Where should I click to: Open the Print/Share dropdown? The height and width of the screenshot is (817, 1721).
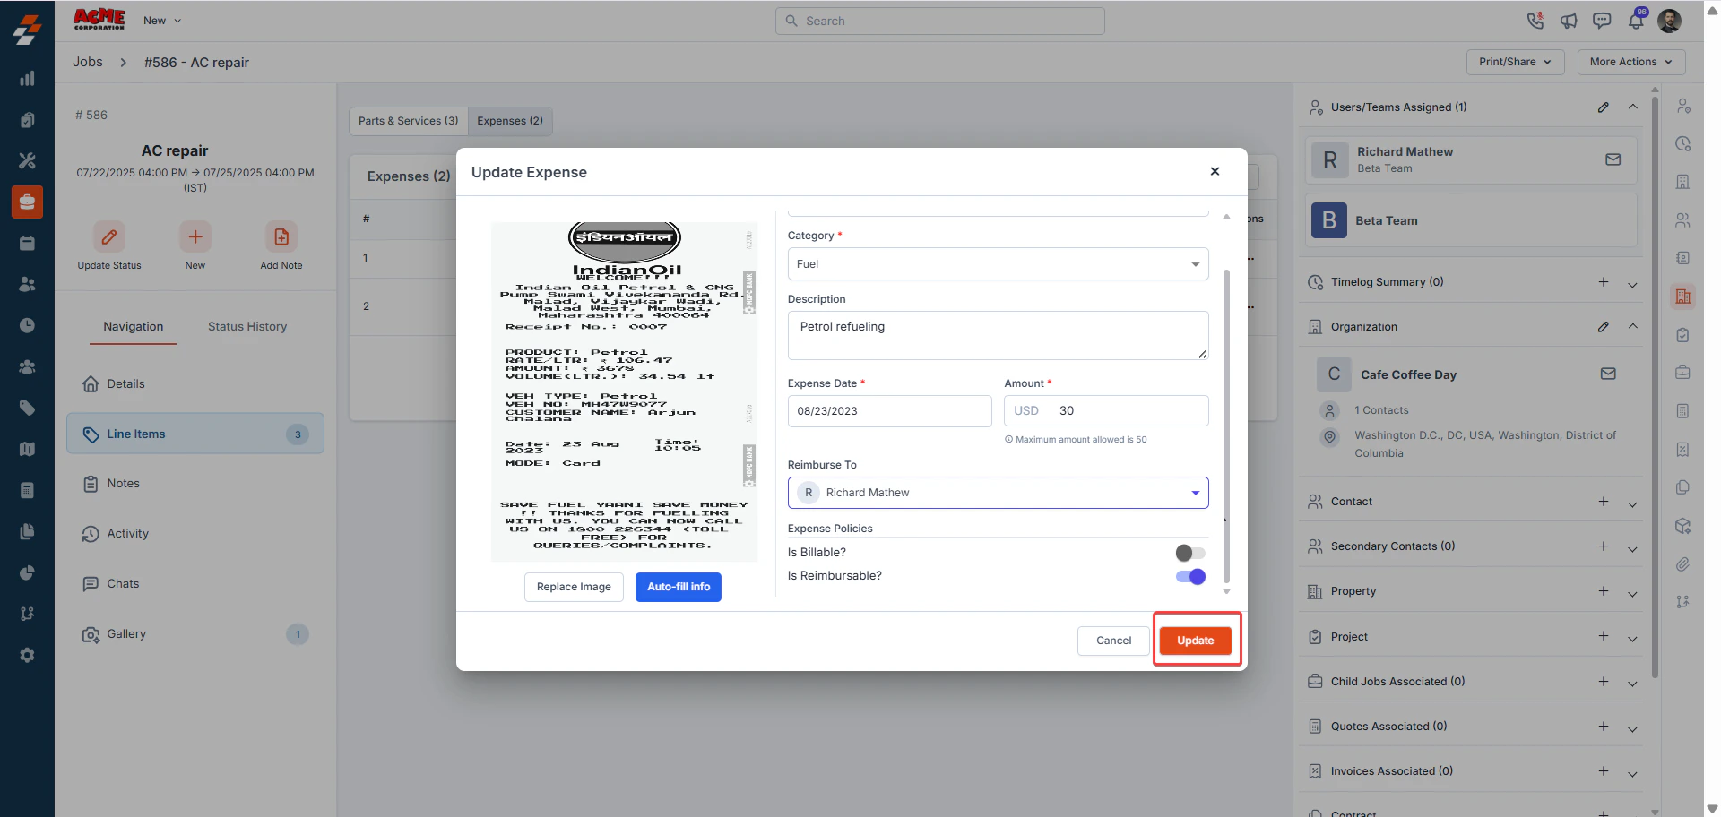click(x=1515, y=62)
